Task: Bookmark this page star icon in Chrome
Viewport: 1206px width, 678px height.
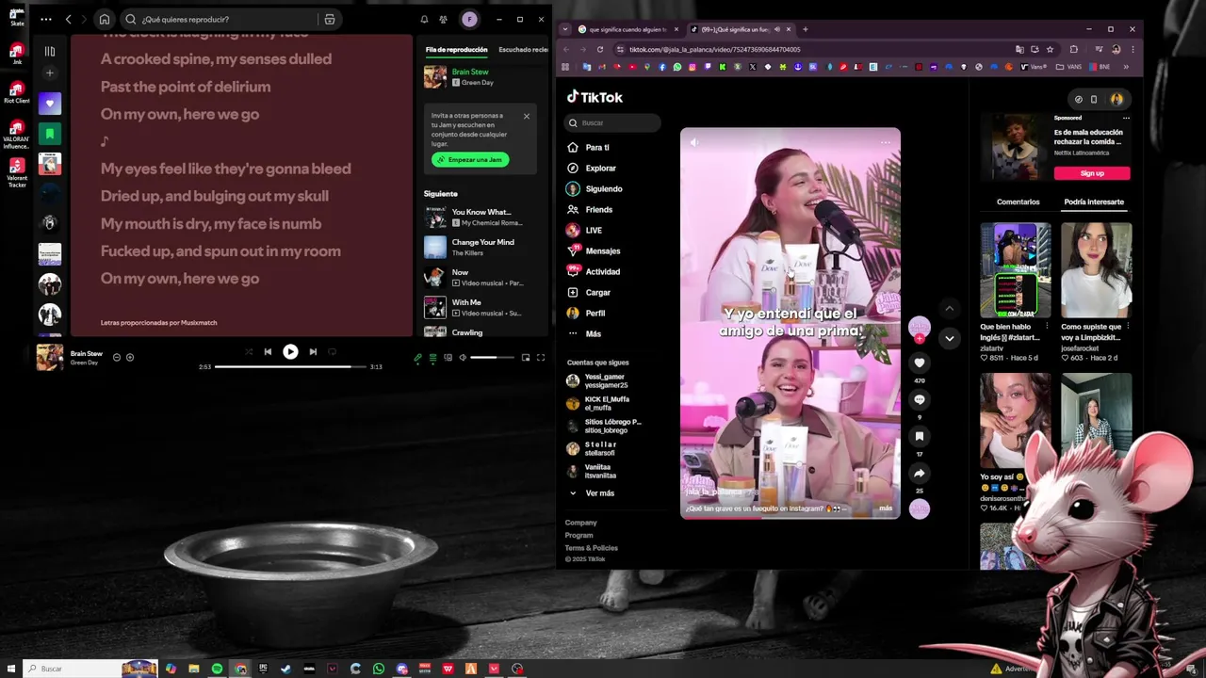Action: [1051, 49]
